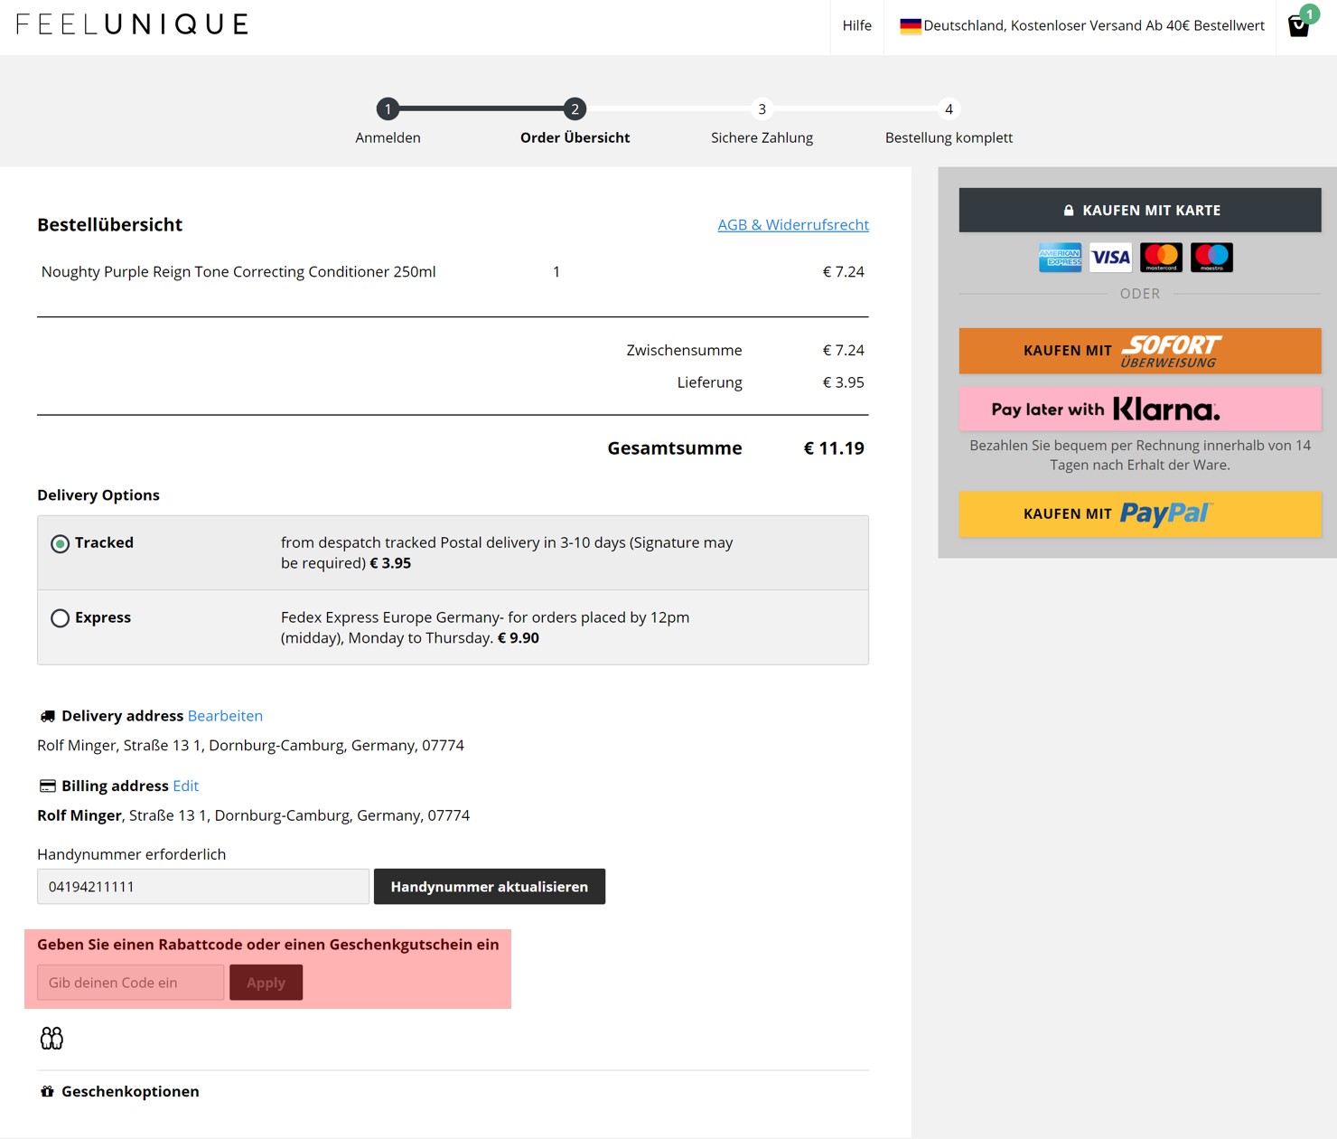Apply the discount code
This screenshot has height=1139, width=1337.
(266, 983)
